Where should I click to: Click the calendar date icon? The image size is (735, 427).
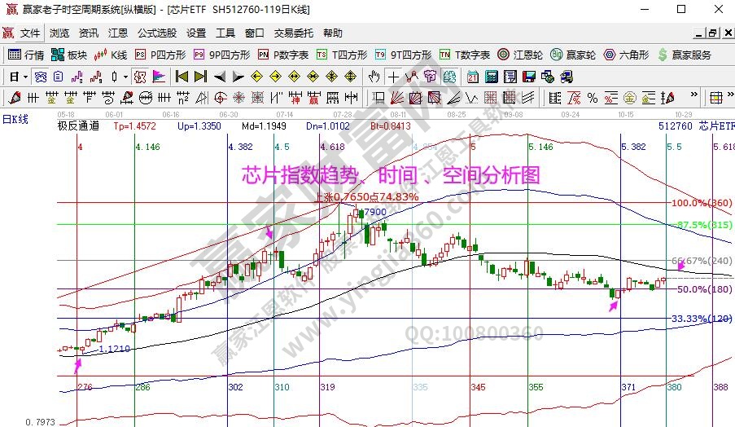472,77
